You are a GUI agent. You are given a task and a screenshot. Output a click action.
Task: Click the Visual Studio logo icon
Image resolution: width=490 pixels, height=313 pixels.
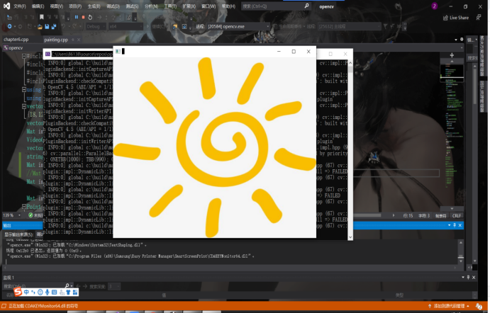[6, 6]
